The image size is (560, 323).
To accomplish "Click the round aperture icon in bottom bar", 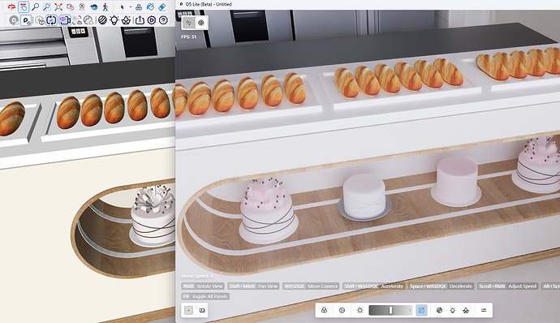I will 342,310.
